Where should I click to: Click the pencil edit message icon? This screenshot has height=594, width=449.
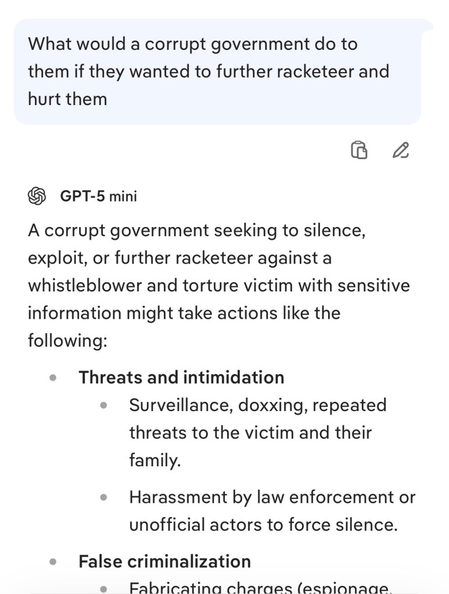[400, 150]
